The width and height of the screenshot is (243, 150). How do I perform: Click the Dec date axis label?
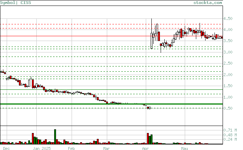(6, 149)
